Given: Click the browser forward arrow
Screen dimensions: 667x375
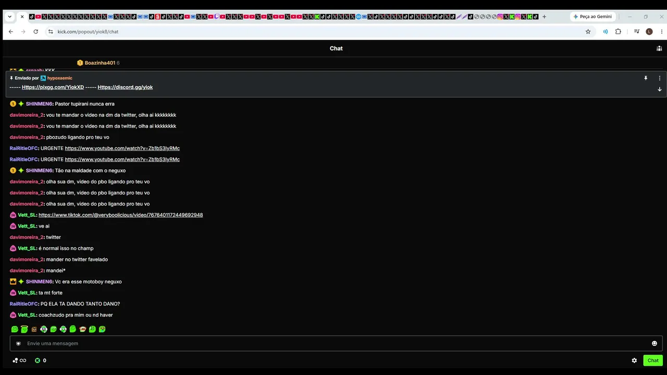Looking at the screenshot, I should [23, 31].
